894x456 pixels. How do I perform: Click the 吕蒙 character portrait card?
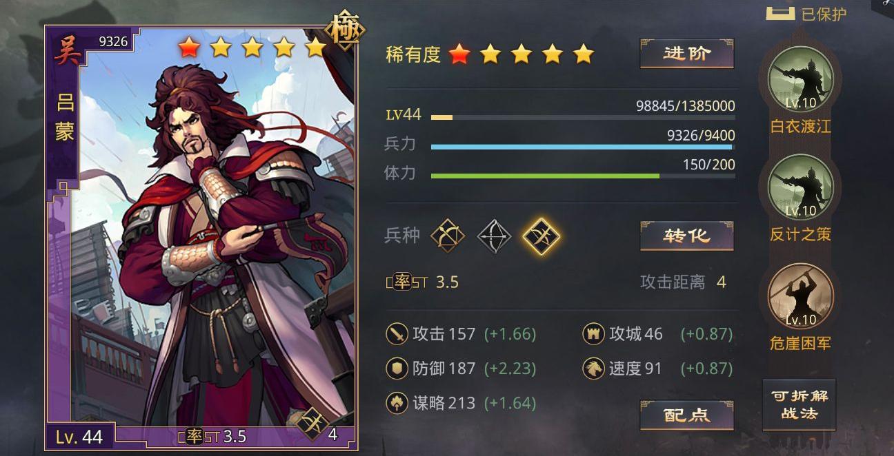click(x=201, y=238)
